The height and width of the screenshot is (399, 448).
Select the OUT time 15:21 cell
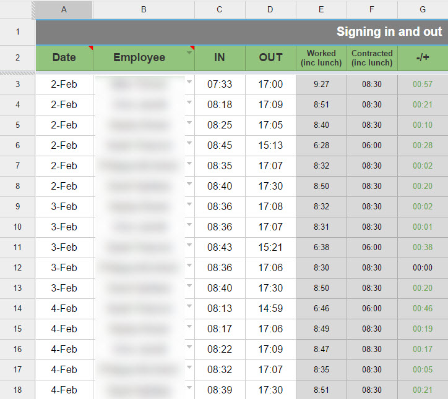coord(270,247)
